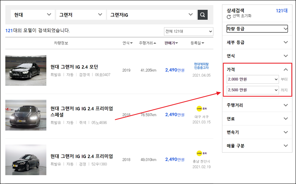Click the 선택 초기화 reset link

tap(242, 16)
